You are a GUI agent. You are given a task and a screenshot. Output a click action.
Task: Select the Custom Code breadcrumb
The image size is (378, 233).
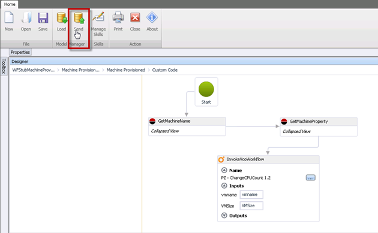point(165,70)
